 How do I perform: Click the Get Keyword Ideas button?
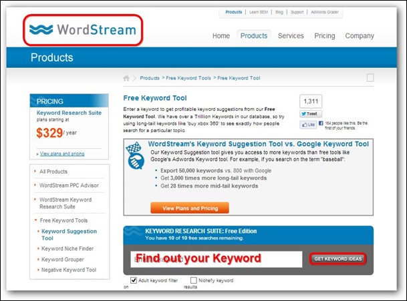(337, 259)
